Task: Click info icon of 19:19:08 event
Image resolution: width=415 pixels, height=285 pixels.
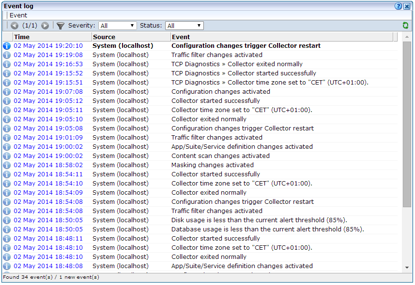Action: [7, 55]
